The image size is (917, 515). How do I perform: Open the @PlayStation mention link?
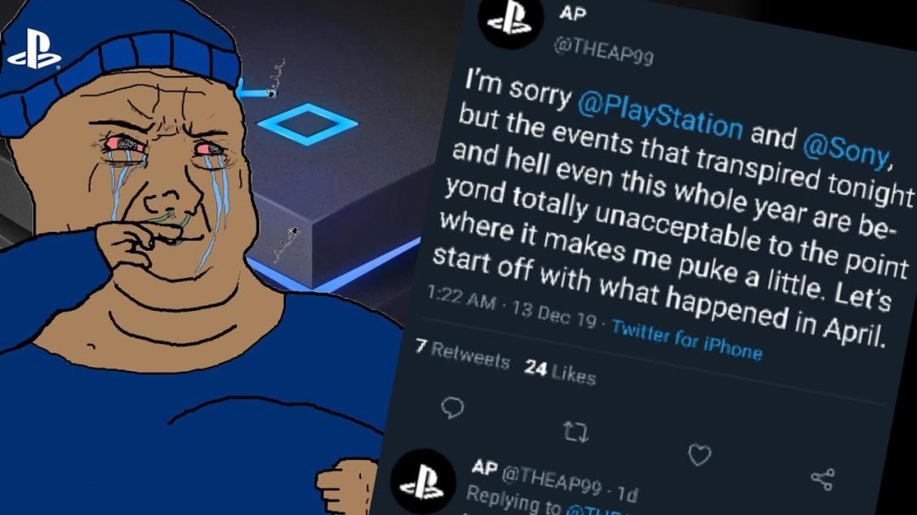[659, 116]
